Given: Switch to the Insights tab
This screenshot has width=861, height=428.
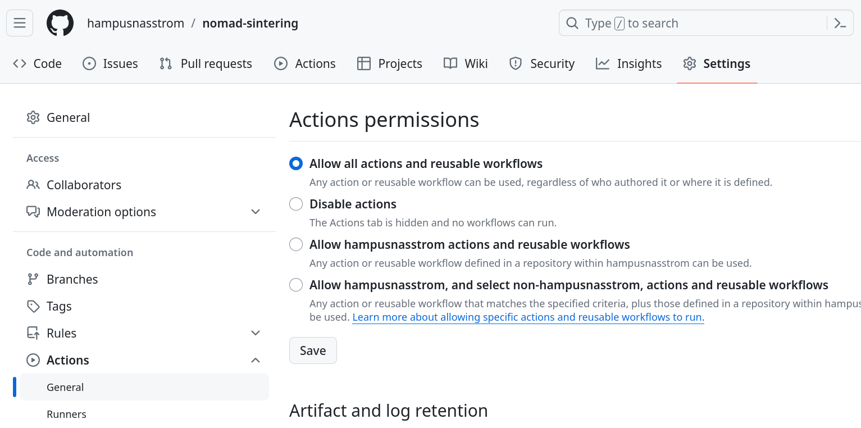Looking at the screenshot, I should click(x=629, y=63).
